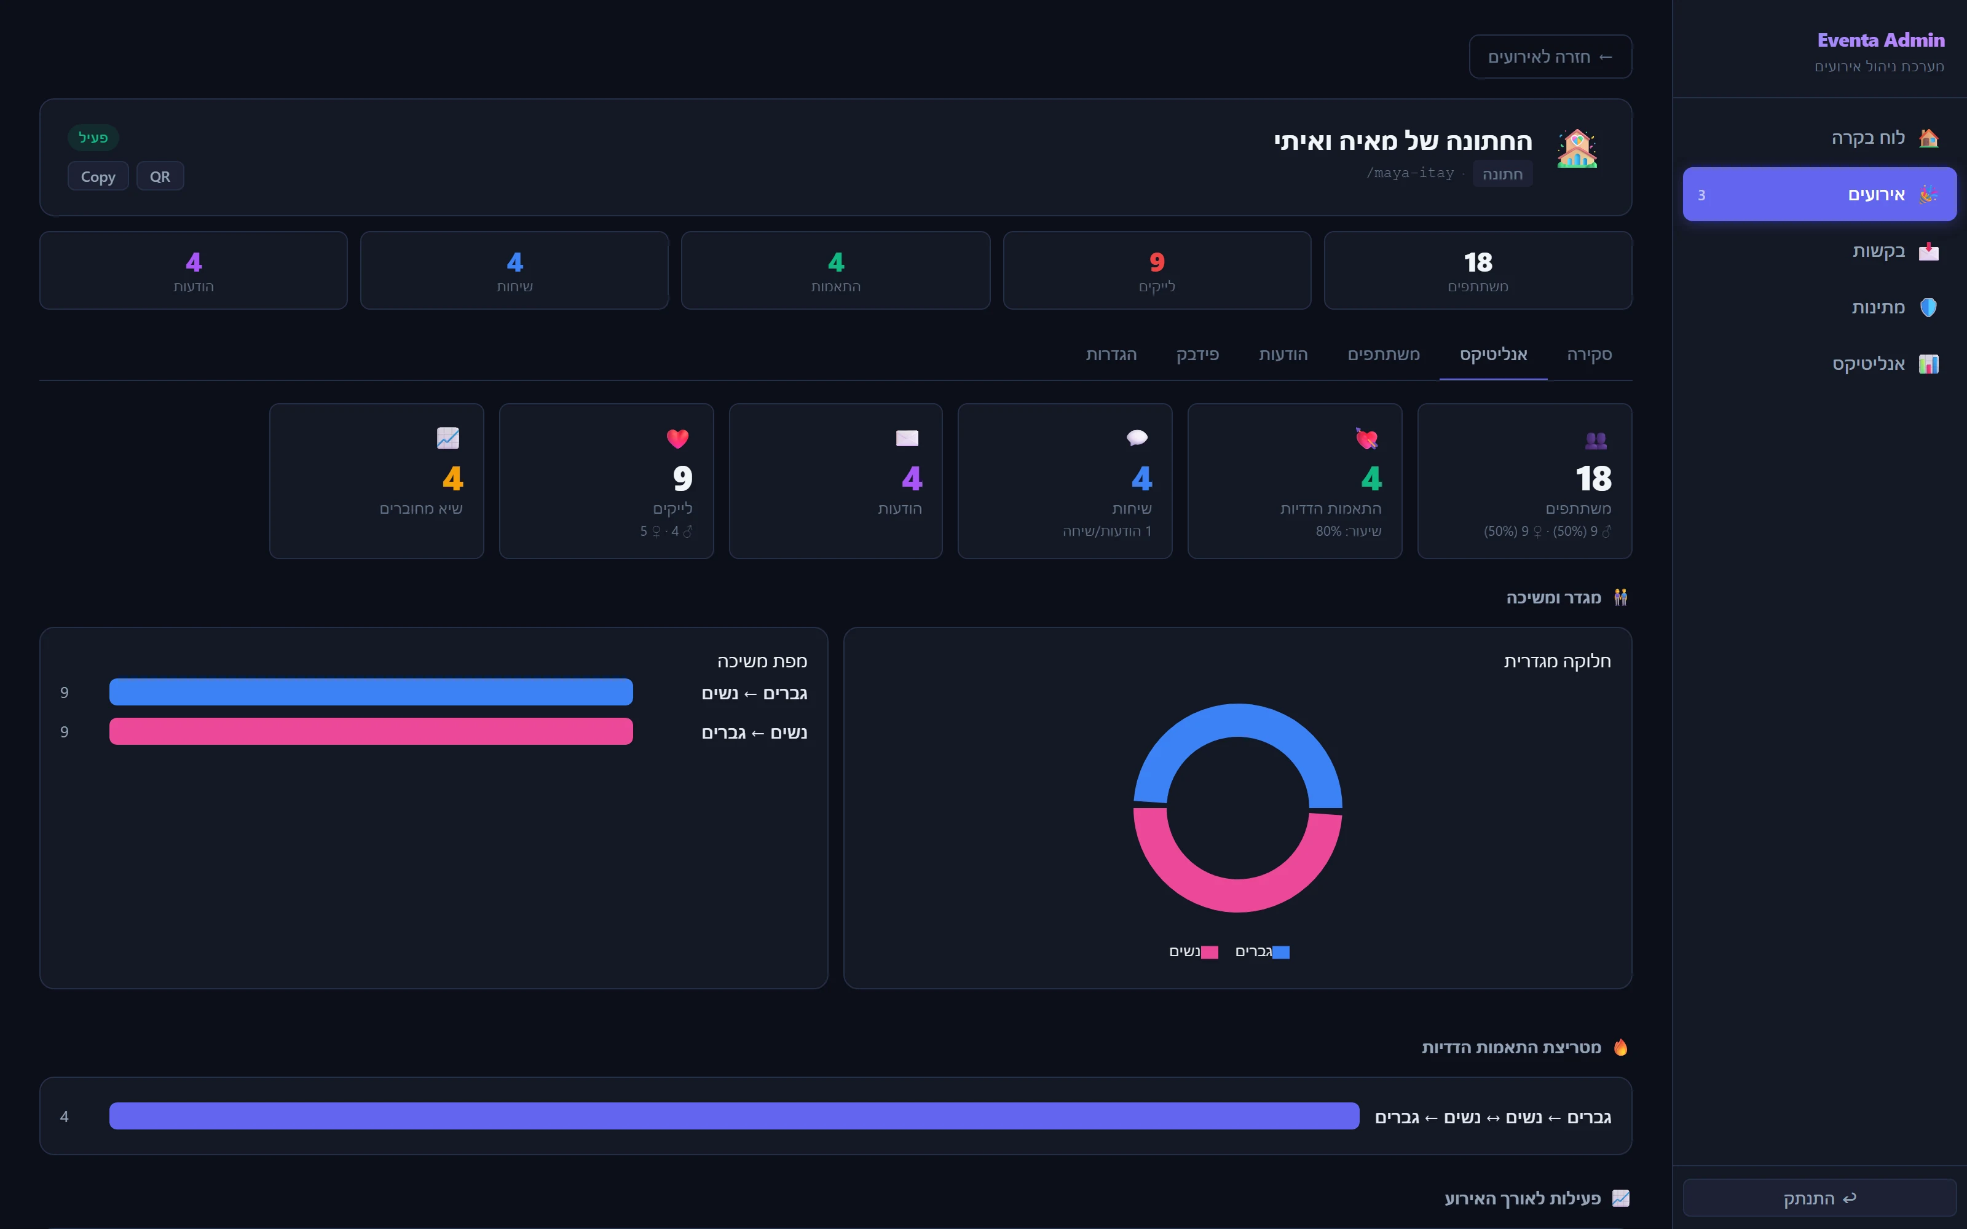Click the pink segment of gender donut chart
1967x1229 pixels.
coord(1238,896)
